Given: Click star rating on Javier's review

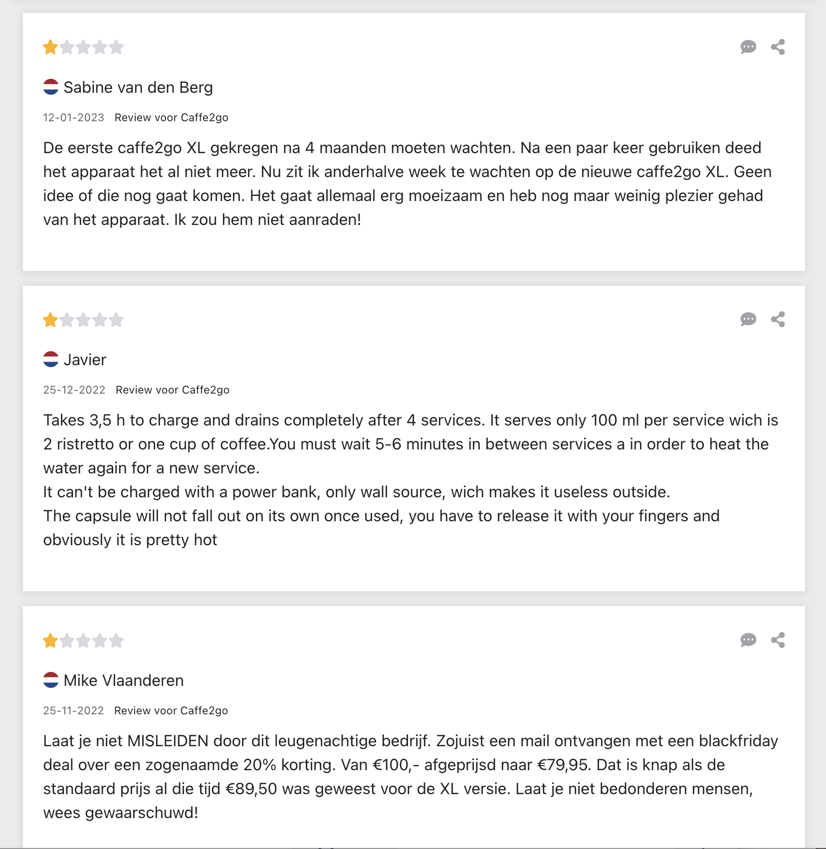Looking at the screenshot, I should tap(83, 320).
